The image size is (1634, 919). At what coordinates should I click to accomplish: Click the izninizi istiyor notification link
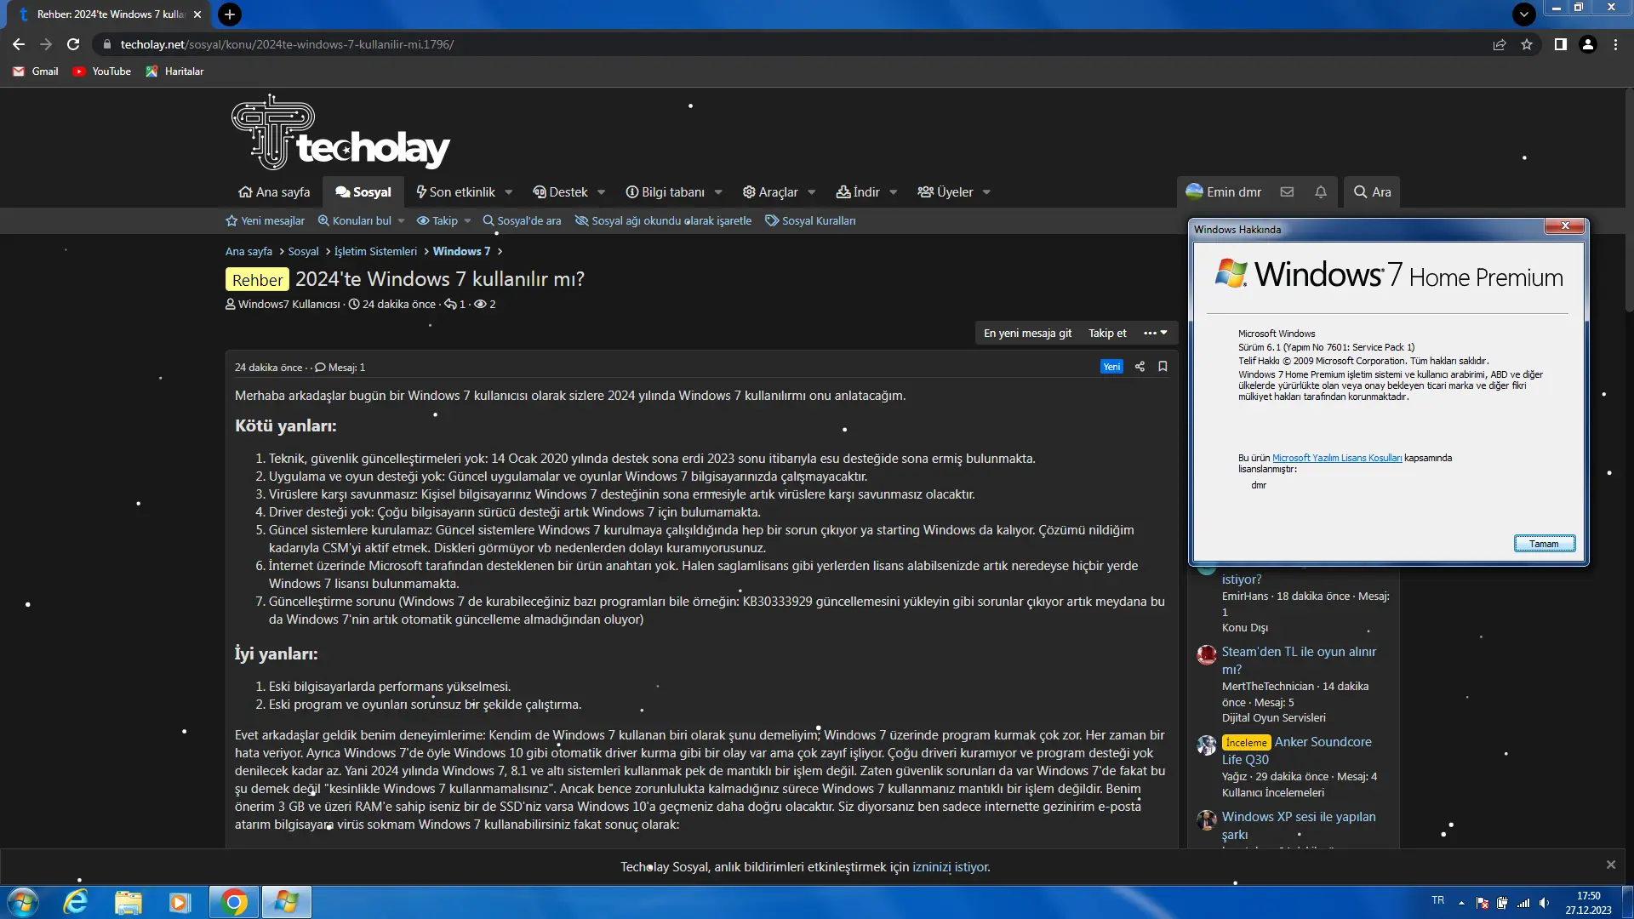pos(951,867)
